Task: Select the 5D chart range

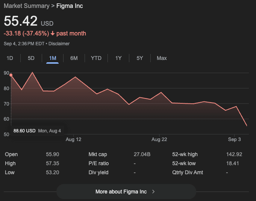Action: [x=31, y=58]
